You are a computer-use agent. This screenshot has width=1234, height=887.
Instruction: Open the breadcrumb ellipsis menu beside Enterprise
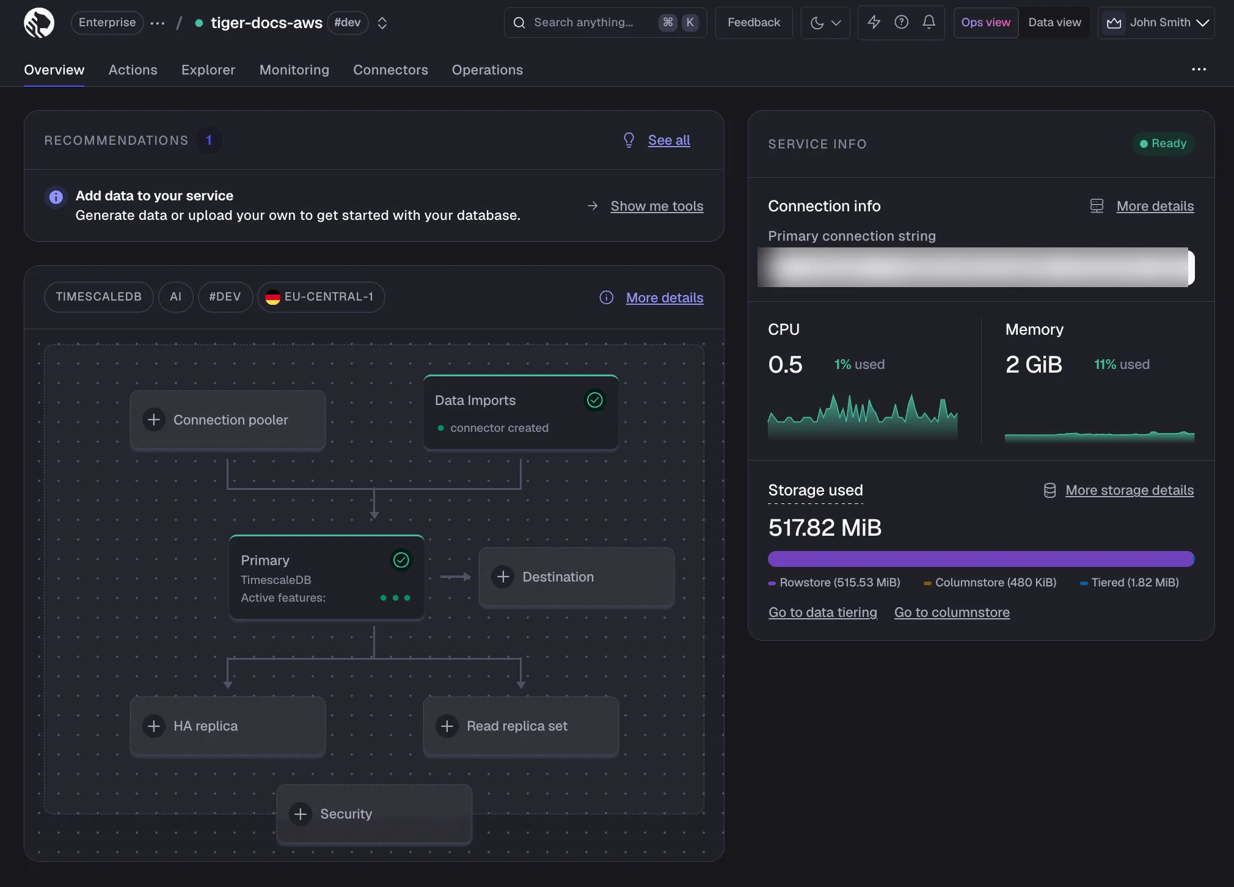(x=158, y=23)
